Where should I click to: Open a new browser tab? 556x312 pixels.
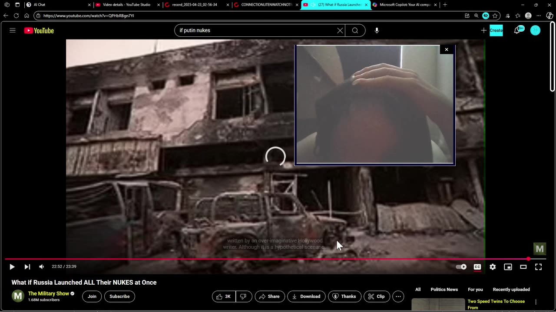click(x=445, y=5)
